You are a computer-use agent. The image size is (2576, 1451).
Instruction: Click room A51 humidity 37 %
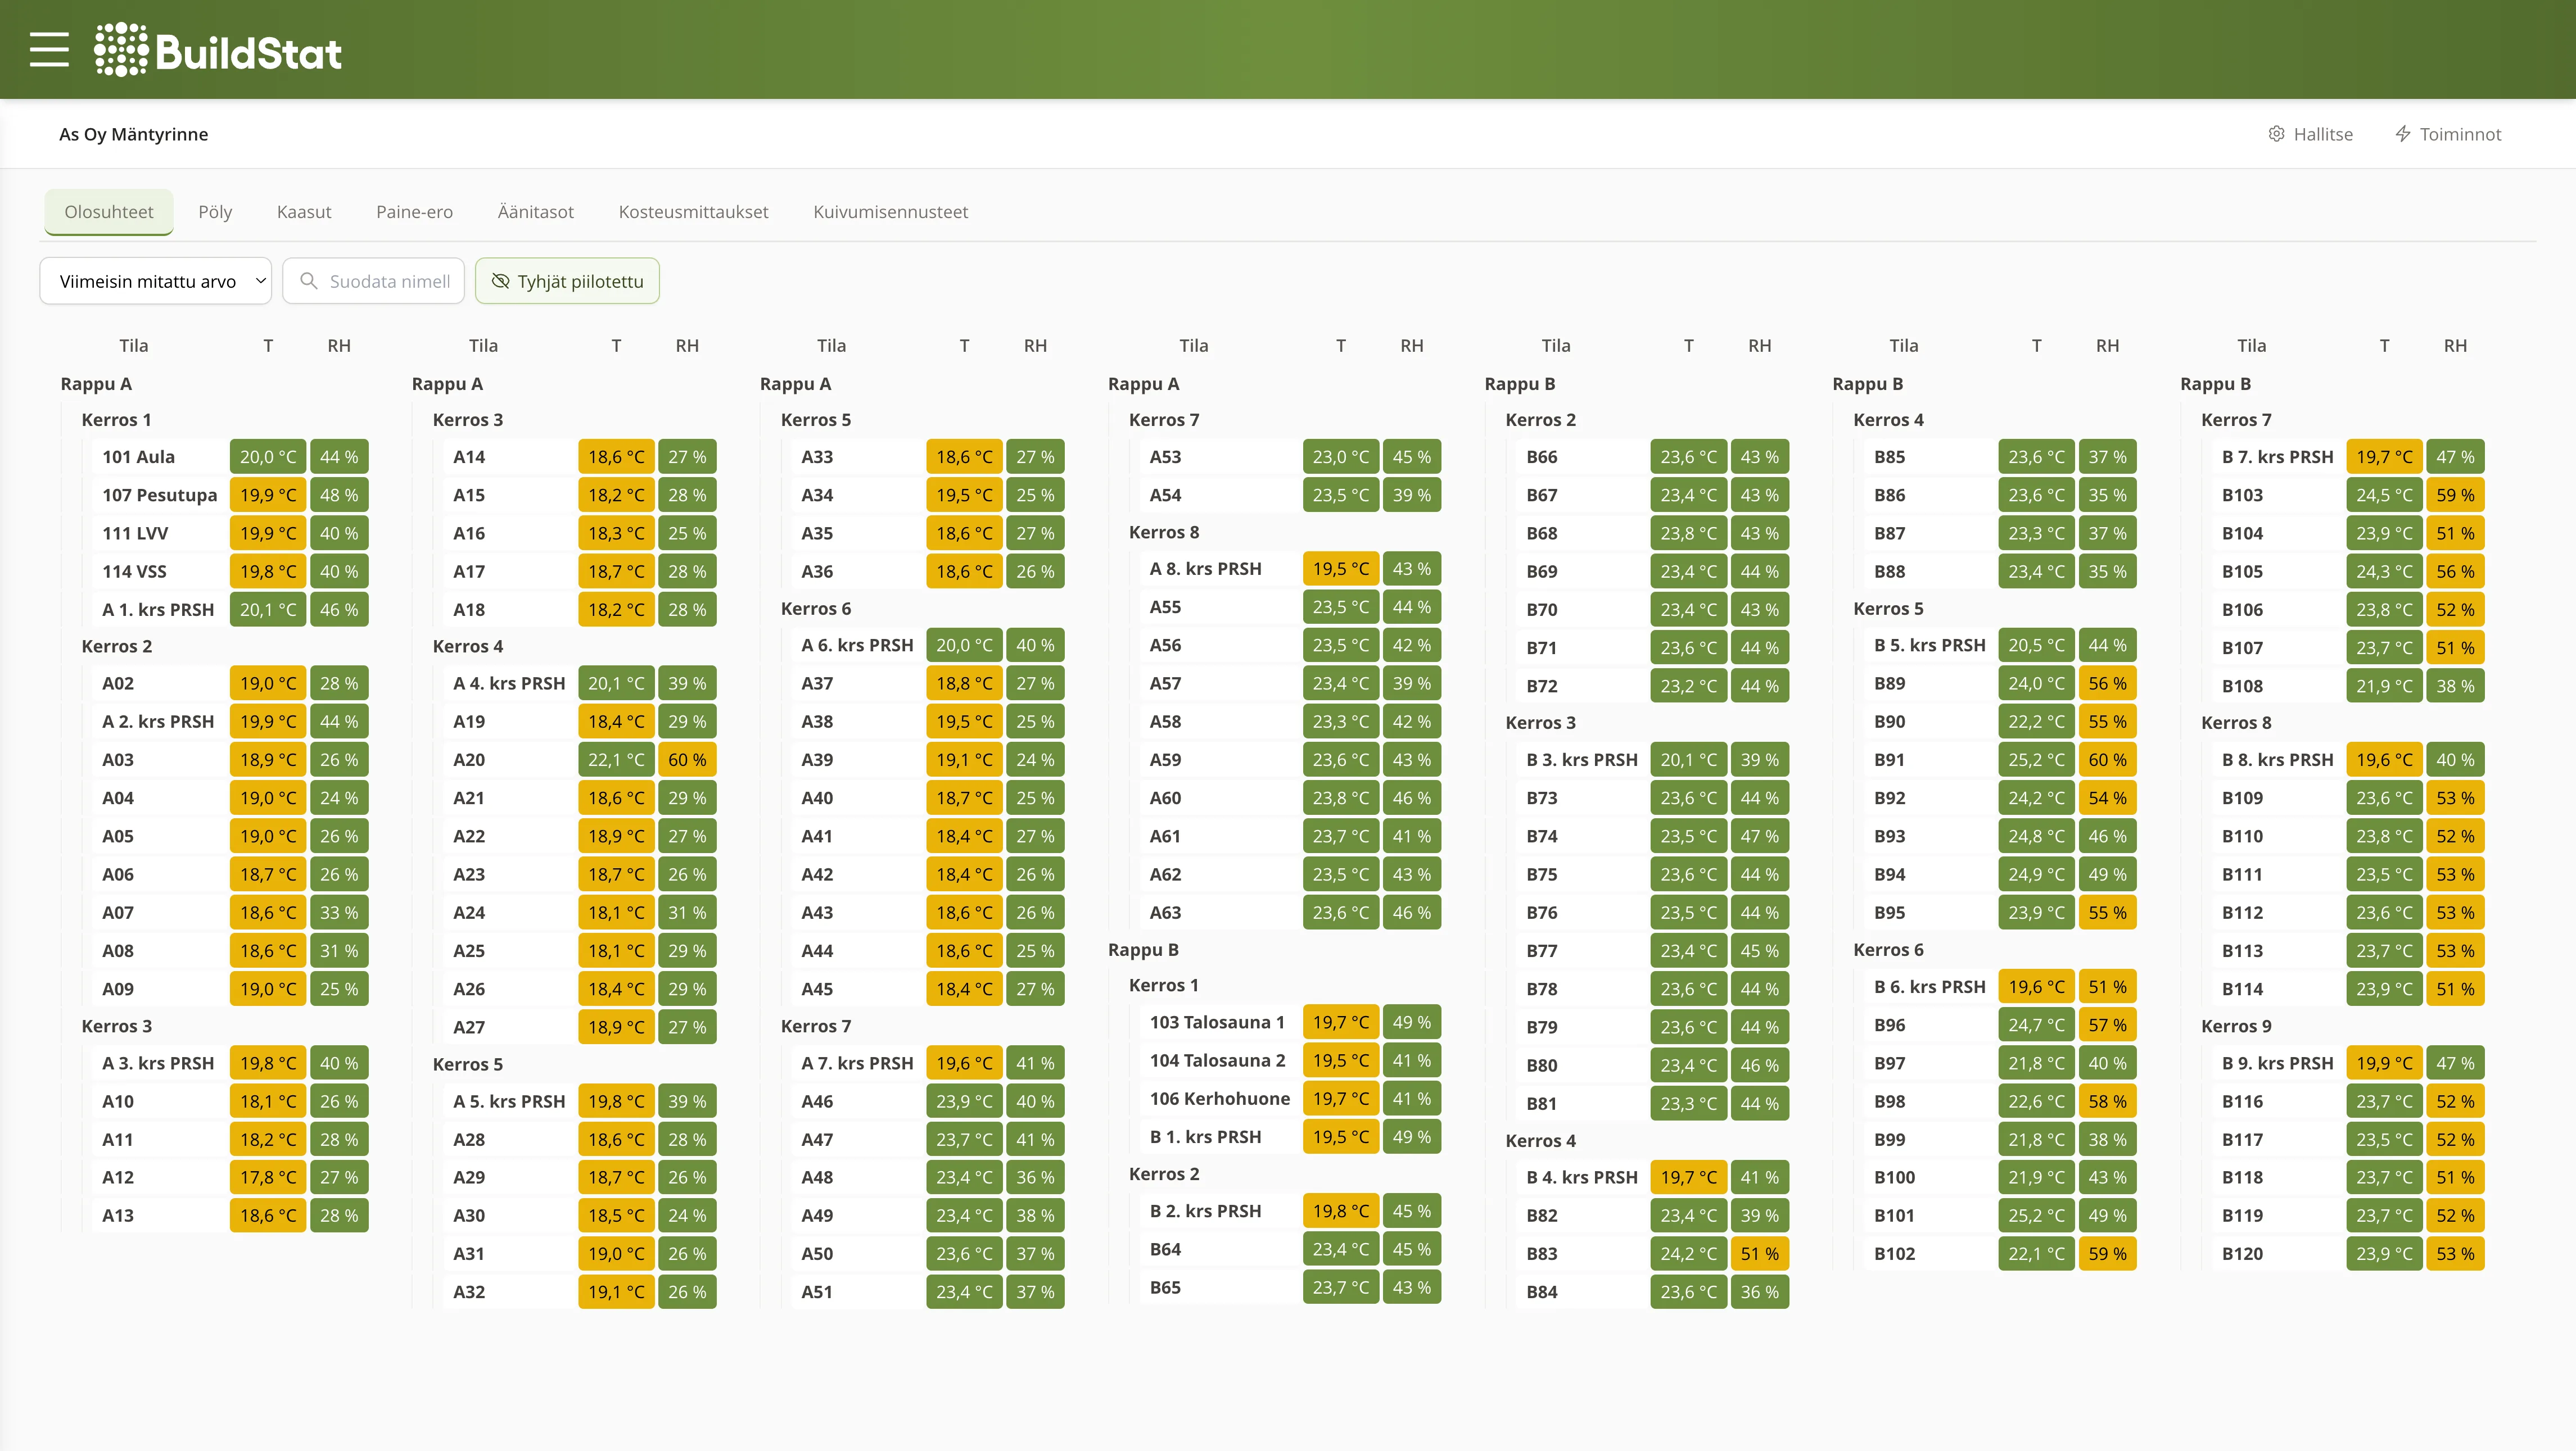(1035, 1291)
